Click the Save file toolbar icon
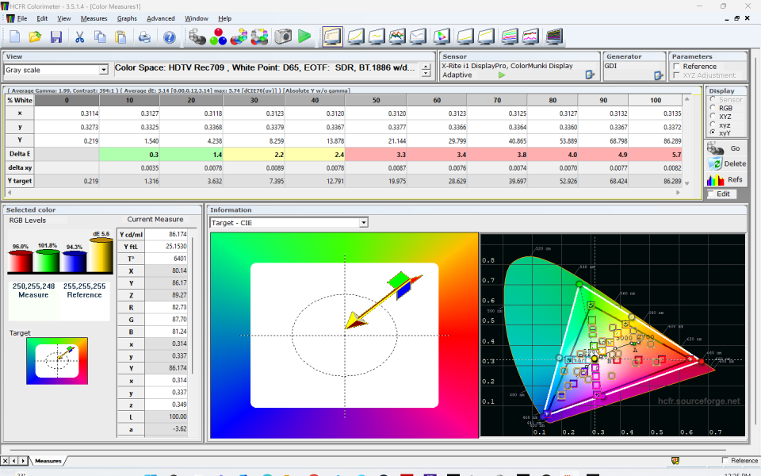 56,36
